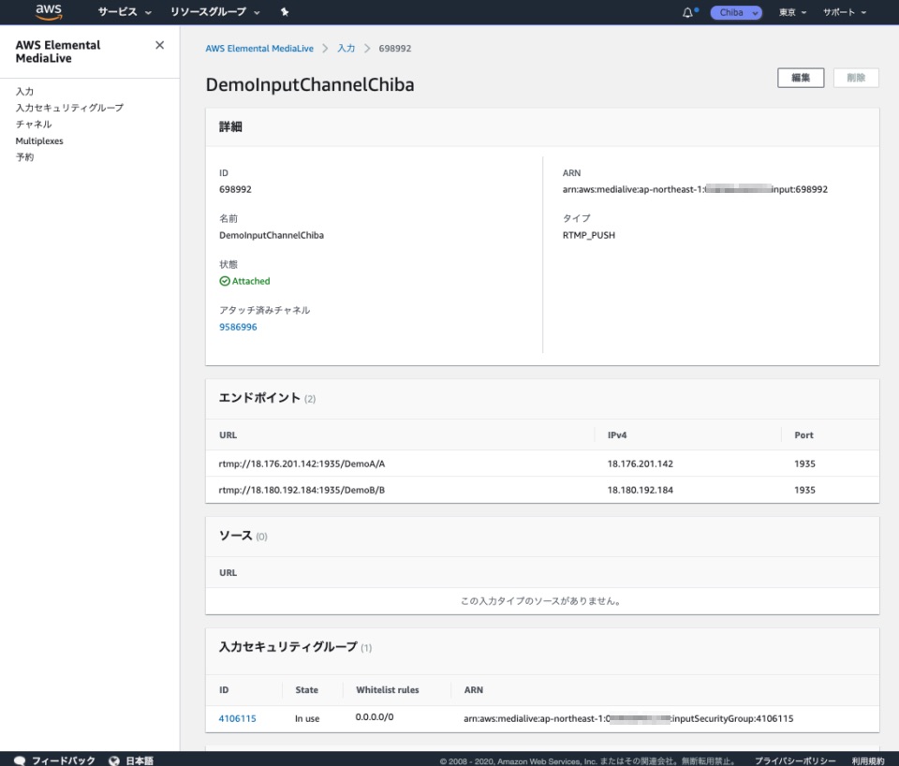The height and width of the screenshot is (766, 899).
Task: Close the AWS Elemental MediaLive sidebar
Action: [160, 45]
